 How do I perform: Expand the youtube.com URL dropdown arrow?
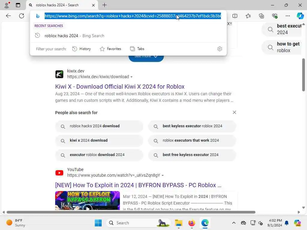162,175
